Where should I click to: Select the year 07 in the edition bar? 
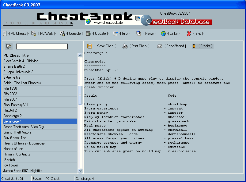(x=71, y=23)
